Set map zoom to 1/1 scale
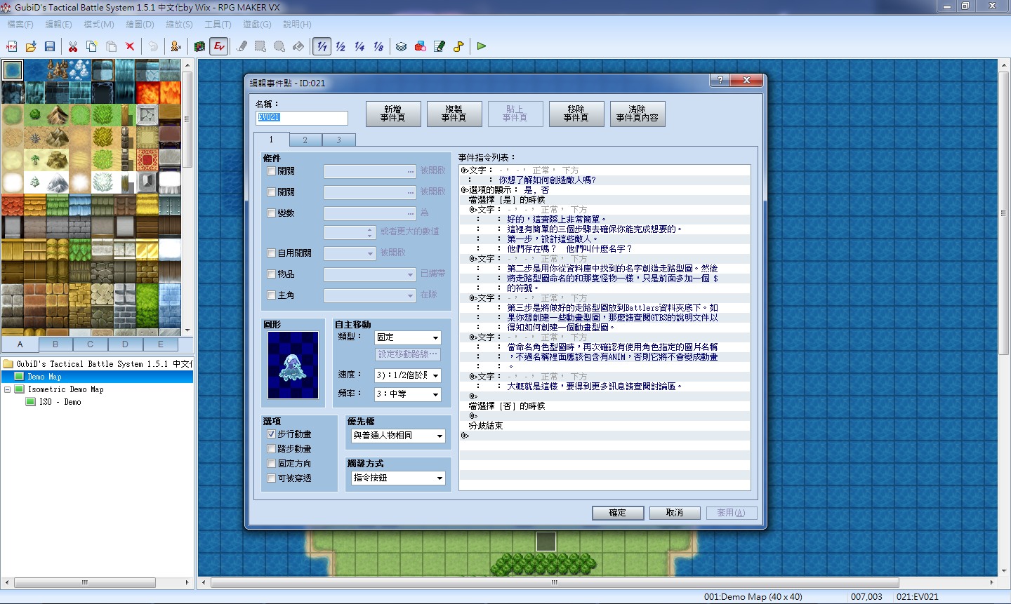 pos(322,46)
